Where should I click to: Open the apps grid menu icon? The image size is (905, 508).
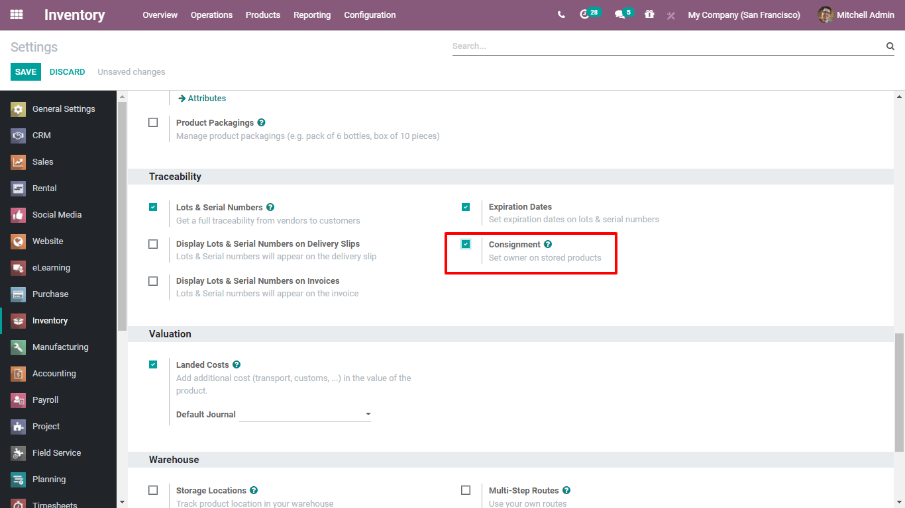[x=17, y=15]
